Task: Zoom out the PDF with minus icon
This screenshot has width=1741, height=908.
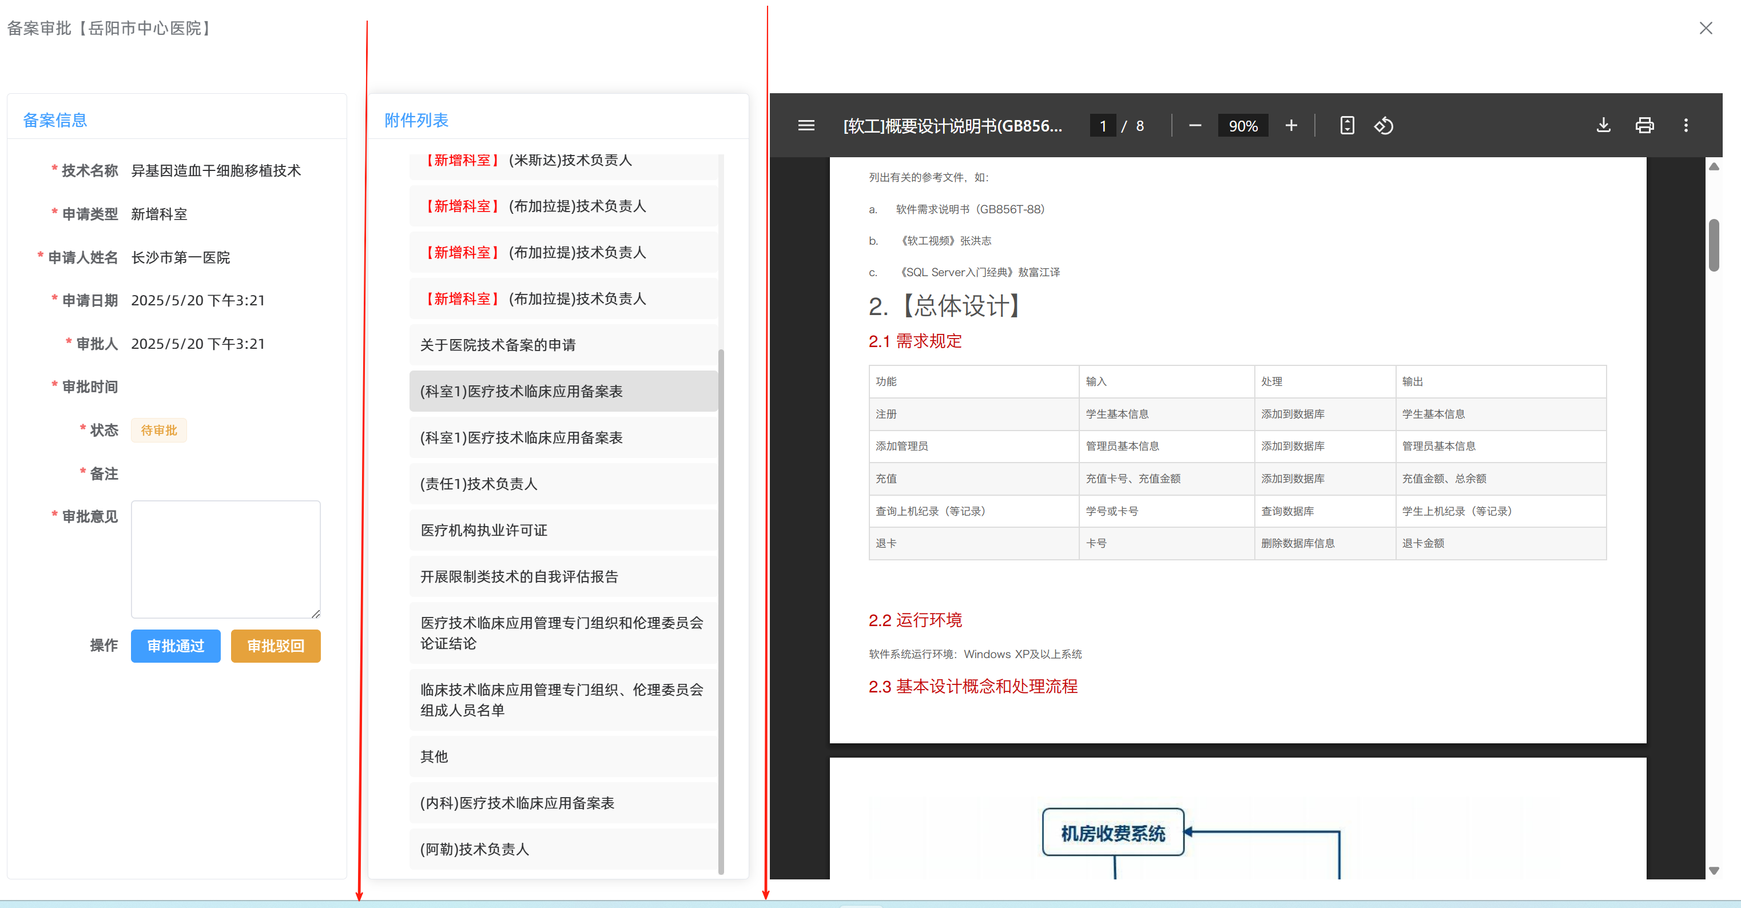Action: point(1194,126)
